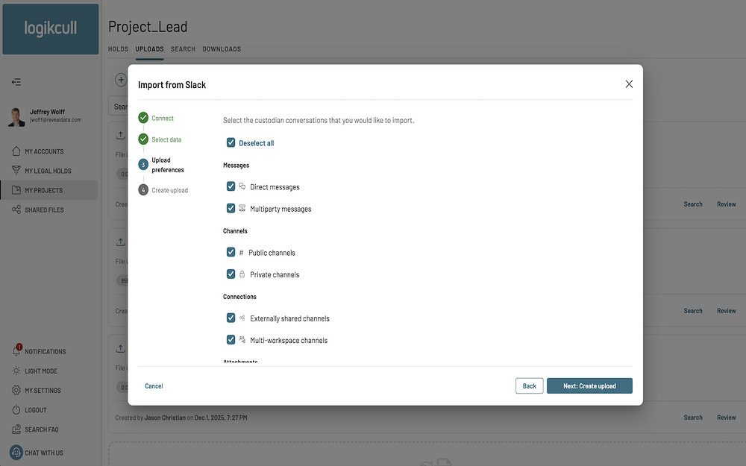
Task: Click the Create upload step label
Action: pos(170,190)
